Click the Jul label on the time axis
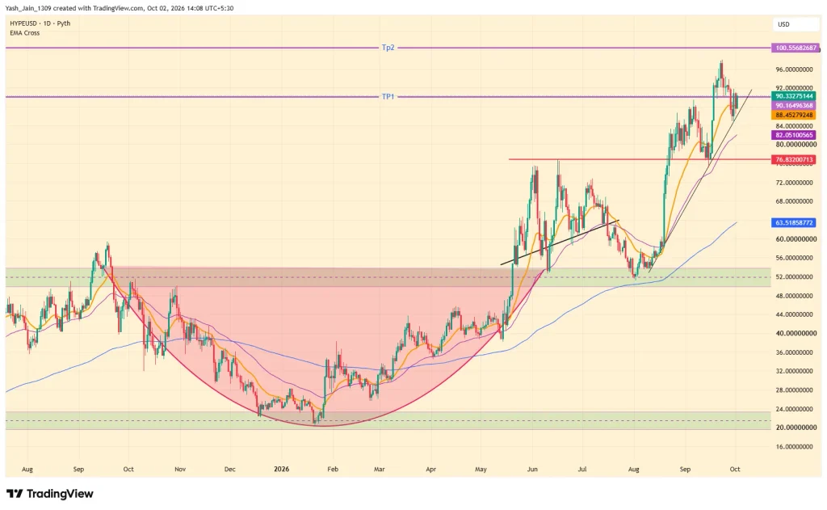Image resolution: width=827 pixels, height=510 pixels. pos(582,469)
